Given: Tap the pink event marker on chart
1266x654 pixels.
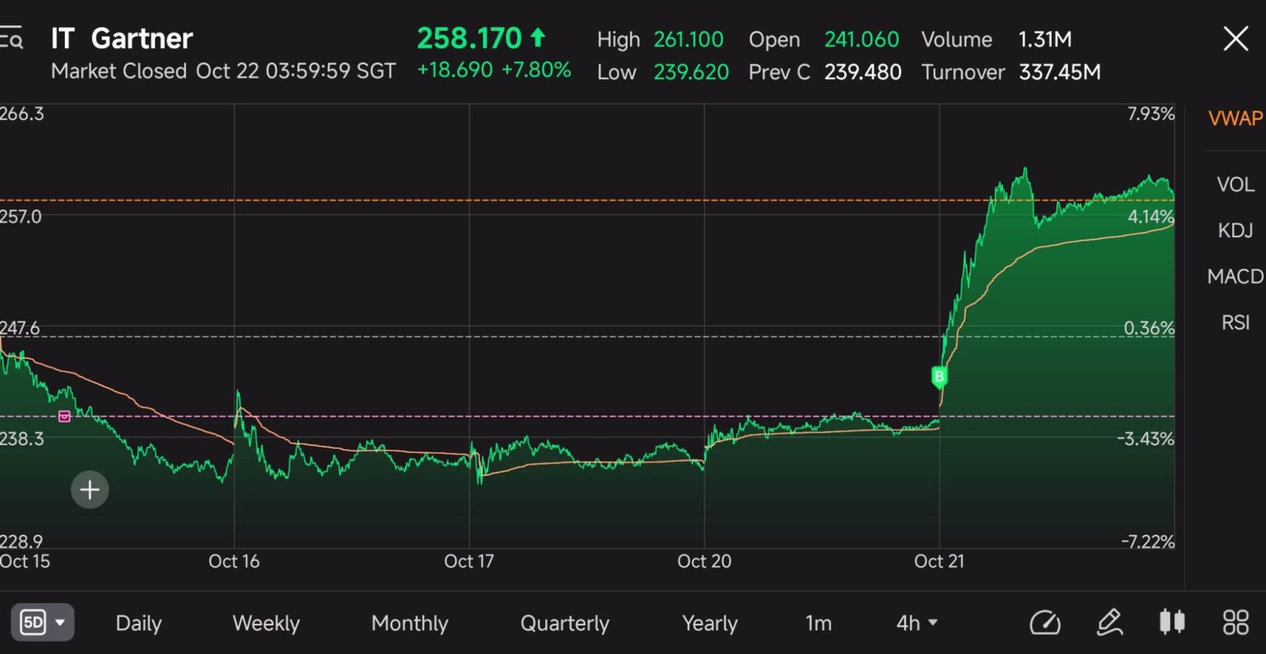Looking at the screenshot, I should point(65,416).
